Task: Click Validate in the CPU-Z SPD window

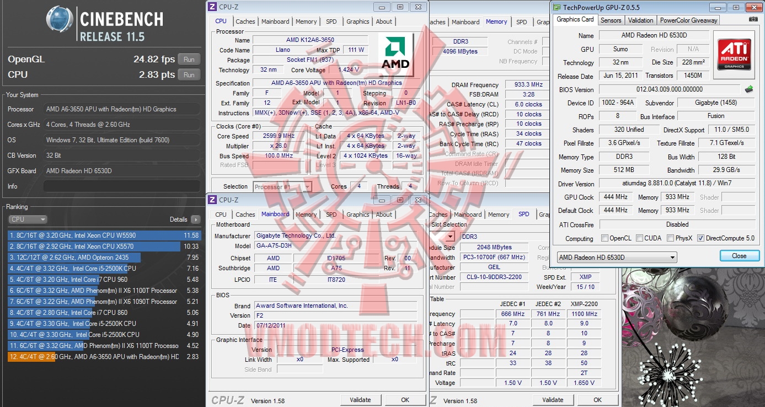Action: point(553,400)
